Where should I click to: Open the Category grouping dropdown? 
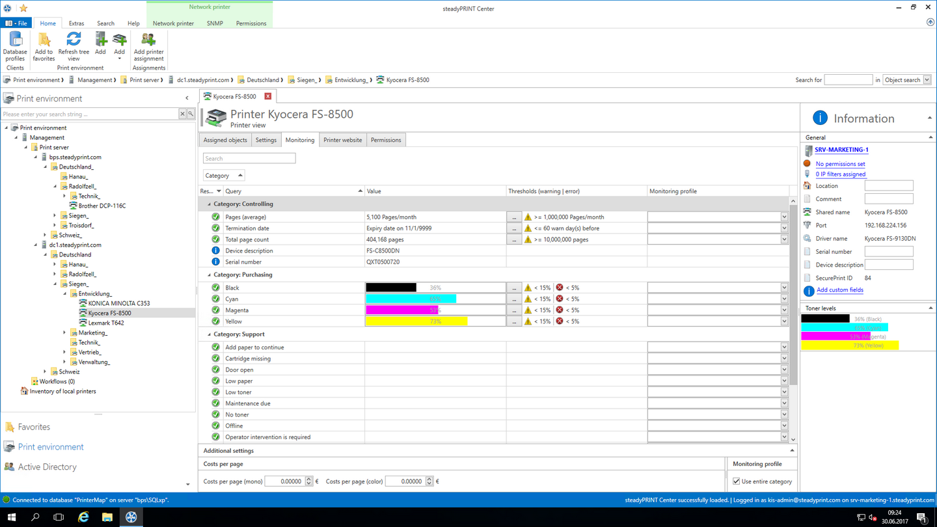[x=223, y=176]
